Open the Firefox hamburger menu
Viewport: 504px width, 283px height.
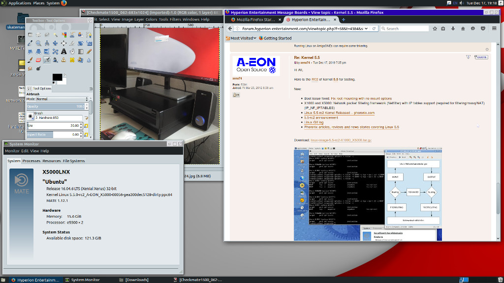pyautogui.click(x=494, y=28)
